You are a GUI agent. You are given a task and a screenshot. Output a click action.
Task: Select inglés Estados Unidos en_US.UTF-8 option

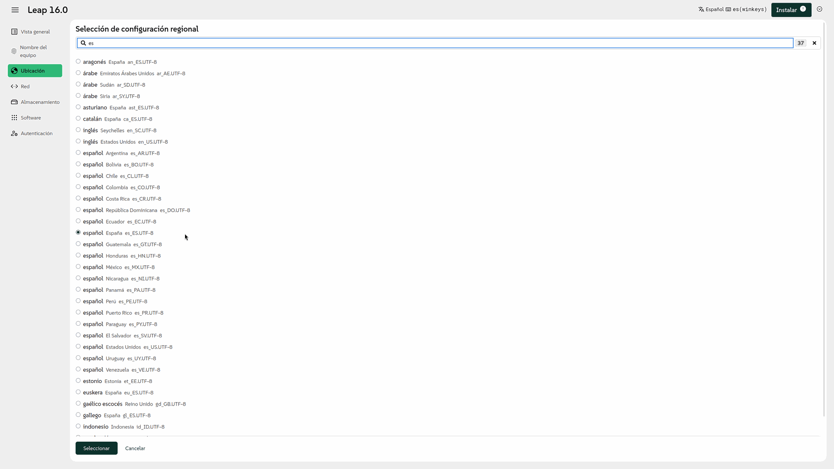tap(78, 142)
